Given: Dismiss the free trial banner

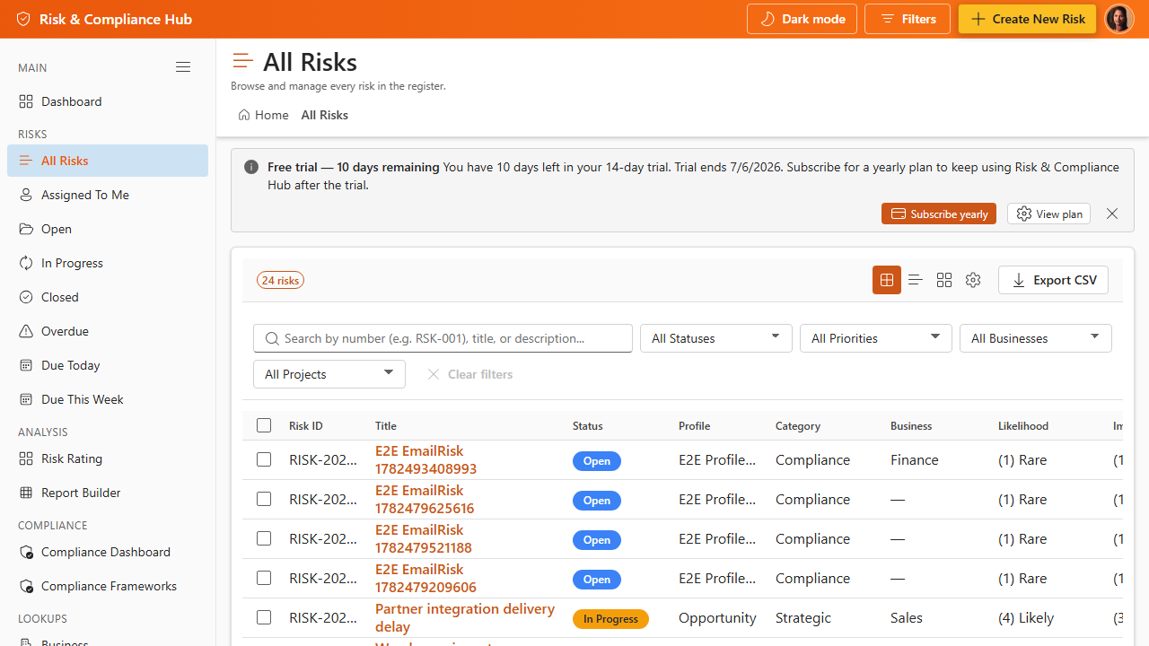Looking at the screenshot, I should point(1112,214).
